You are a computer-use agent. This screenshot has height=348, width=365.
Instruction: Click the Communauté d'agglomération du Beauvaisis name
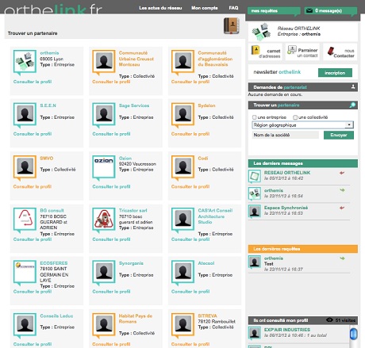point(215,59)
